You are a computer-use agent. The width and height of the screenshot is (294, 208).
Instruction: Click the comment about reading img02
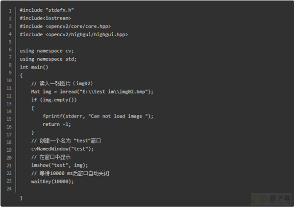[x=62, y=84]
